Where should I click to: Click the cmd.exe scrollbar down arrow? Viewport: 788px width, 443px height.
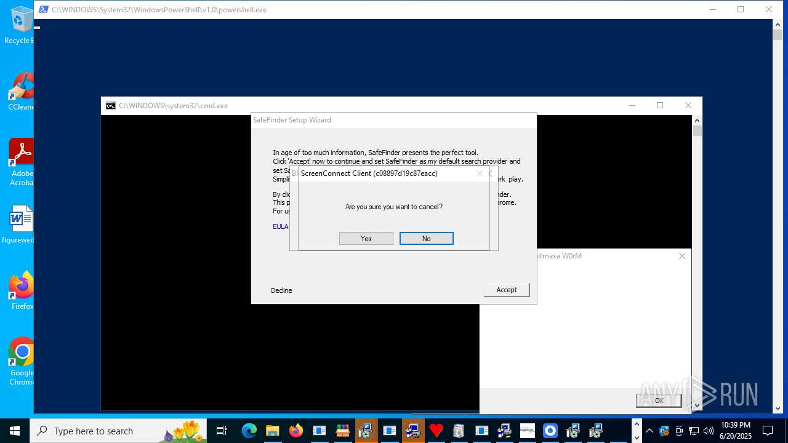[697, 405]
